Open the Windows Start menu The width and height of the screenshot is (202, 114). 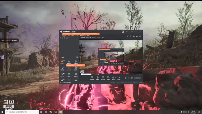2,112
